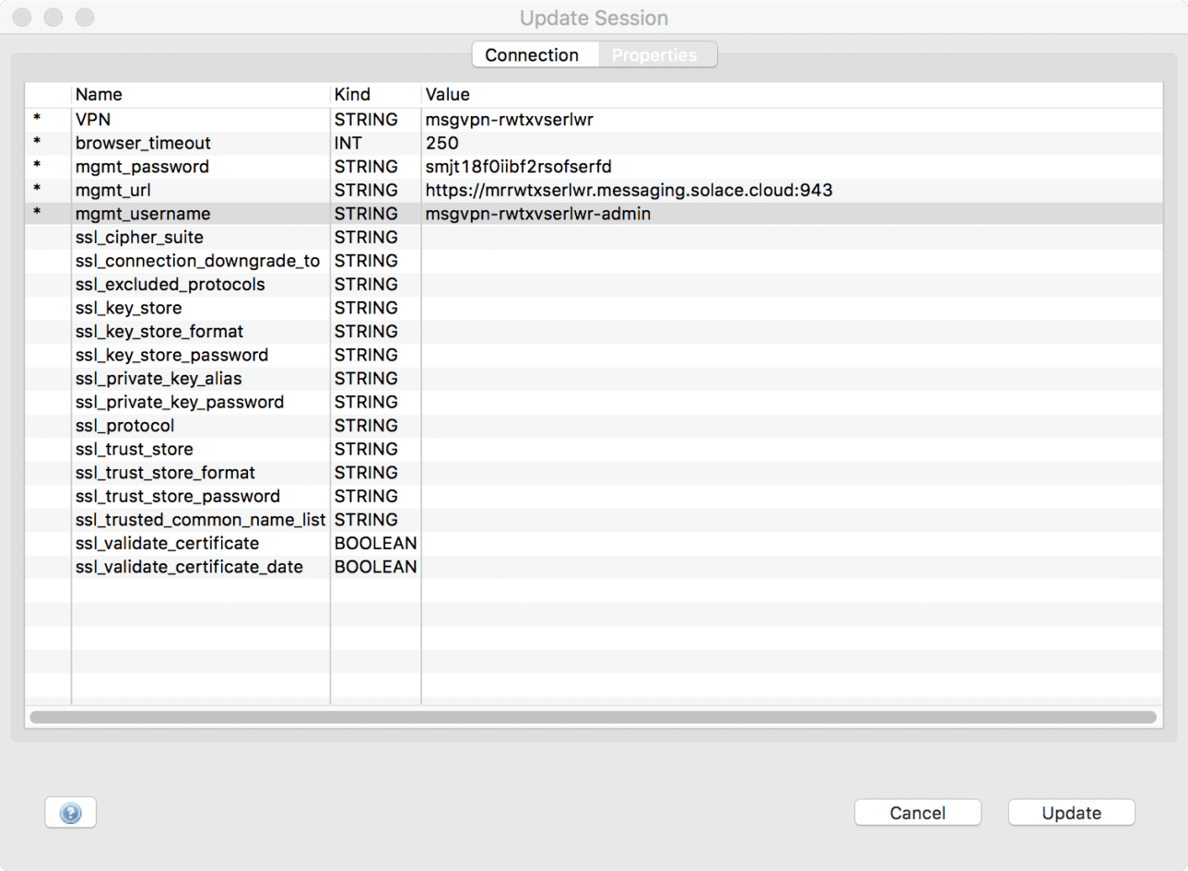This screenshot has height=871, width=1188.
Task: Select the mgmt_password row
Action: [x=184, y=166]
